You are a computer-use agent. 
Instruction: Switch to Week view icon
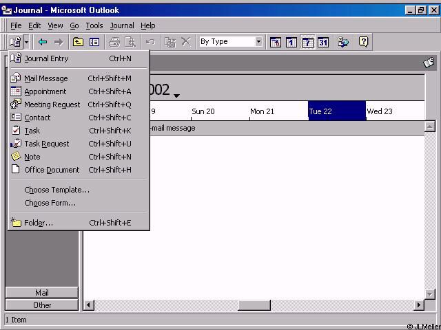tap(307, 43)
